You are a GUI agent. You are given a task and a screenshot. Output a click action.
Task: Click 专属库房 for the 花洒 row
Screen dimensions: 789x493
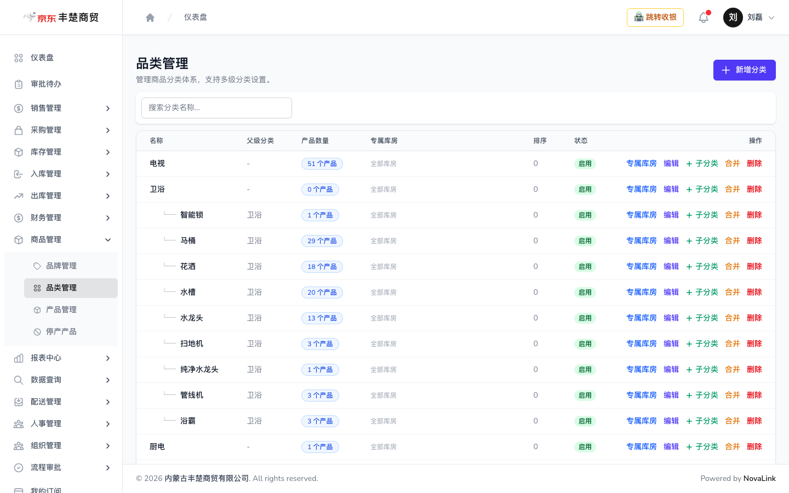(x=642, y=267)
